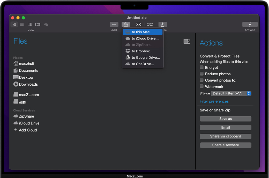Turn on the Watermark checkbox
Viewport: 269px width, 178px height.
[x=202, y=86]
